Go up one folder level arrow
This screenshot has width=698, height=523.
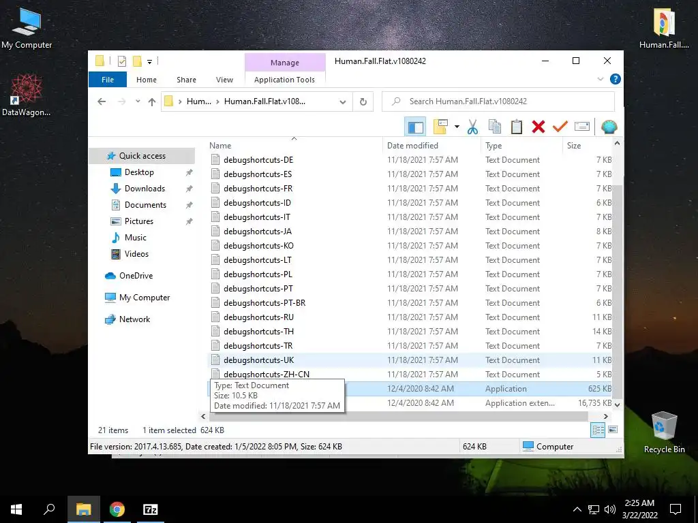152,102
